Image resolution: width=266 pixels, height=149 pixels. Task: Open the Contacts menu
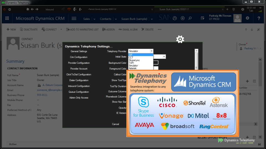point(106,19)
